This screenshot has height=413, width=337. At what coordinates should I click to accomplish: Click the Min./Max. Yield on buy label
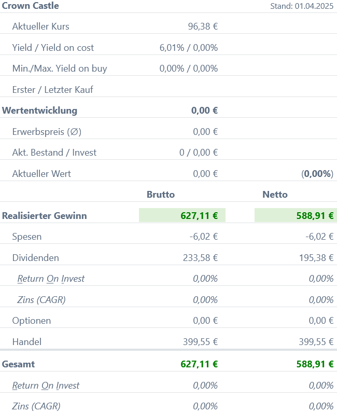coord(60,68)
